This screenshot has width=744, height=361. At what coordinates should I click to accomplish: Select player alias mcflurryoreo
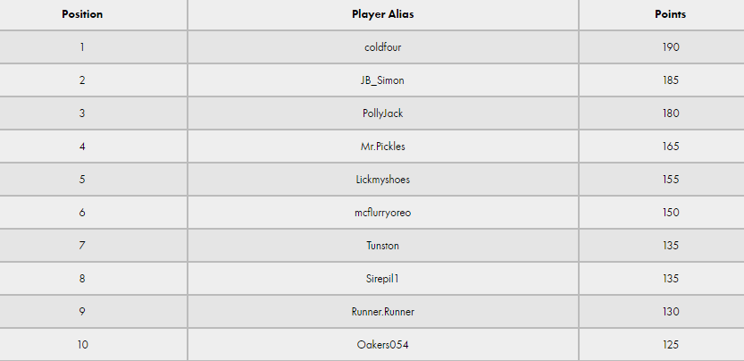pos(383,213)
